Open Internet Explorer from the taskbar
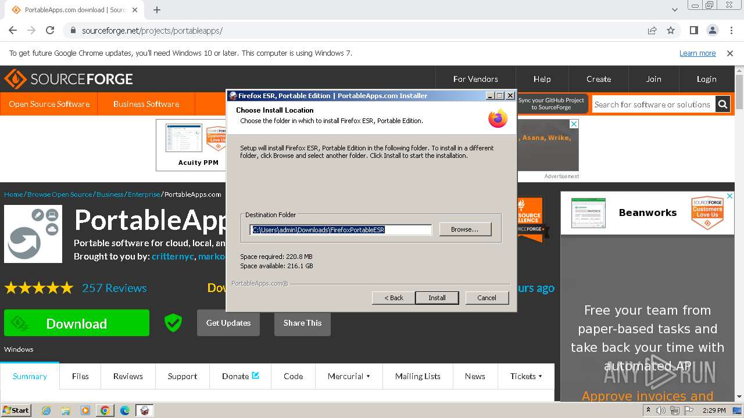The height and width of the screenshot is (418, 744). pyautogui.click(x=46, y=410)
